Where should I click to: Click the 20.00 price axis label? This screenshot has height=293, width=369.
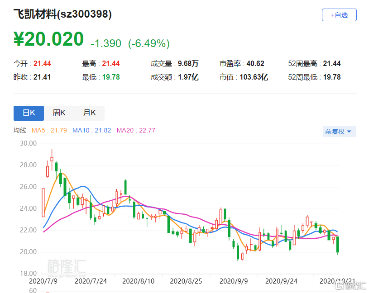coord(28,252)
